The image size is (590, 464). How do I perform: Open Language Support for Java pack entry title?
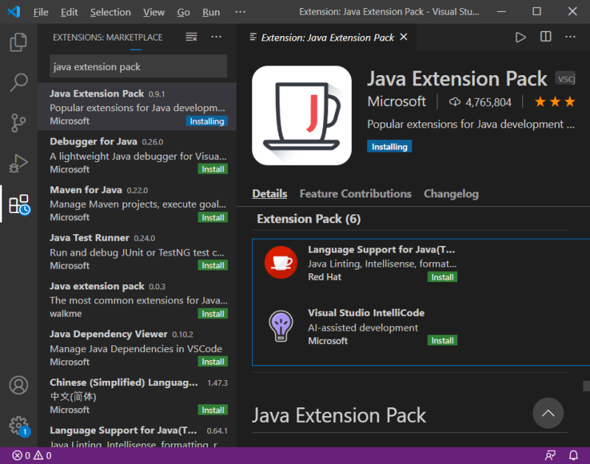pos(381,250)
